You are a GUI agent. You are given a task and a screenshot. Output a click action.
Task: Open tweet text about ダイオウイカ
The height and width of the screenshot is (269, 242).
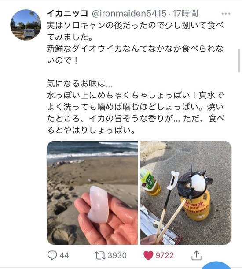tap(135, 54)
